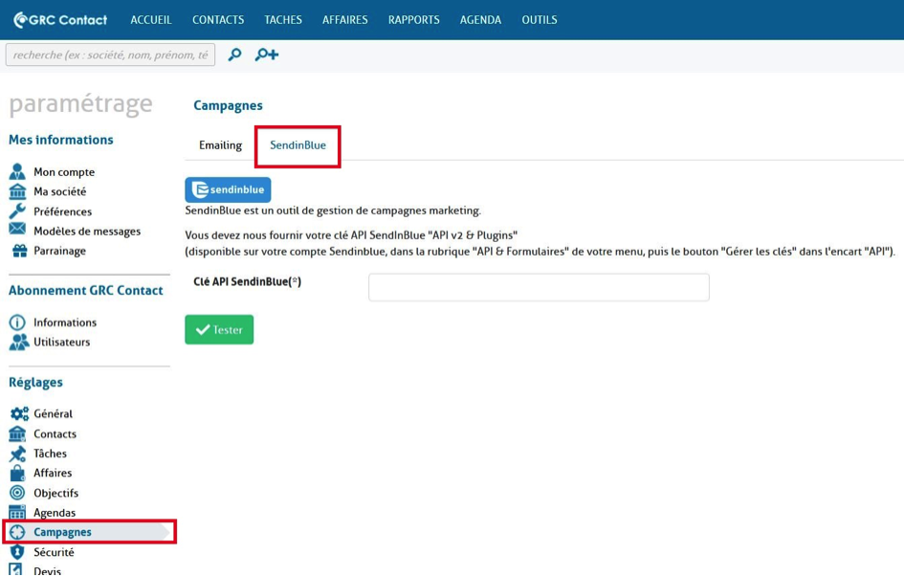Click the Préférences wrench icon
The width and height of the screenshot is (904, 576).
coord(17,211)
